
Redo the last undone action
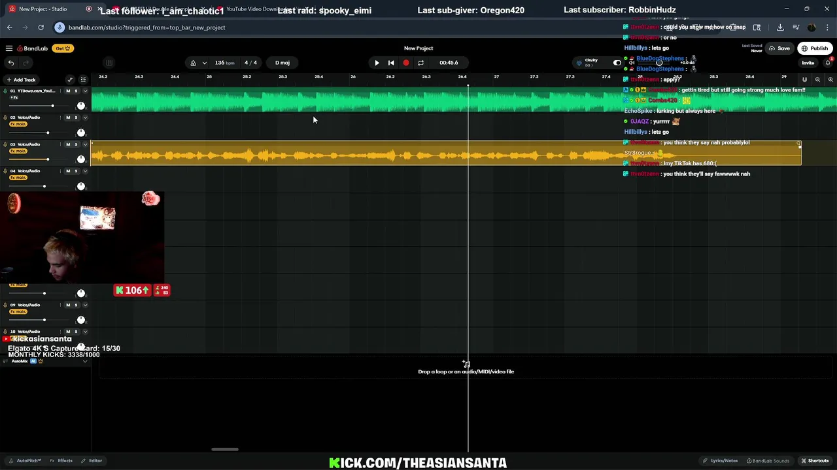[x=26, y=63]
